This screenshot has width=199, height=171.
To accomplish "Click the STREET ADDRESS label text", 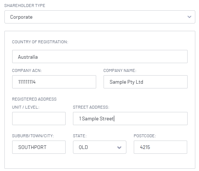I will (91, 107).
